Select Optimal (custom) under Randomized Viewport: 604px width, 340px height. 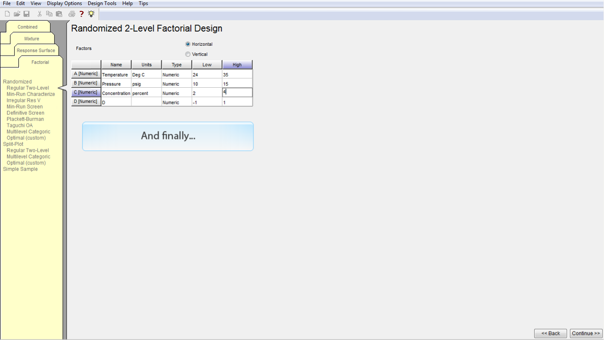(26, 138)
